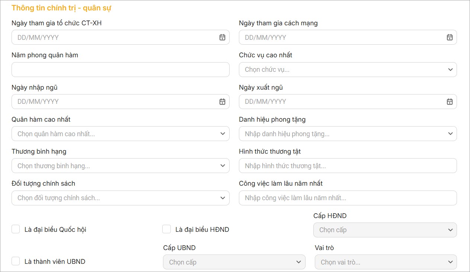Screen dimensions: 470x272
Task: Check the Là thành viên UBND box
Action: pyautogui.click(x=16, y=261)
